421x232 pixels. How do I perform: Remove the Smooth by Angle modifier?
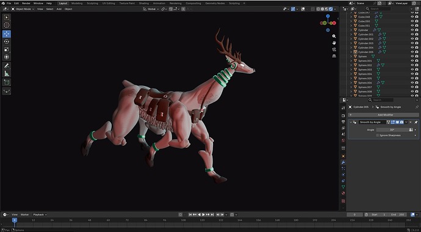pyautogui.click(x=411, y=122)
